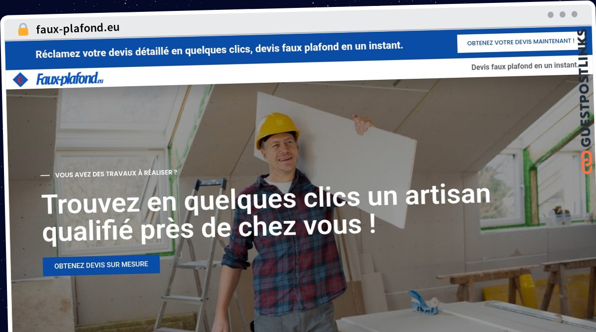The height and width of the screenshot is (332, 596).
Task: Click the 'Devis faux plafond en un instant.' tagline
Action: (525, 66)
